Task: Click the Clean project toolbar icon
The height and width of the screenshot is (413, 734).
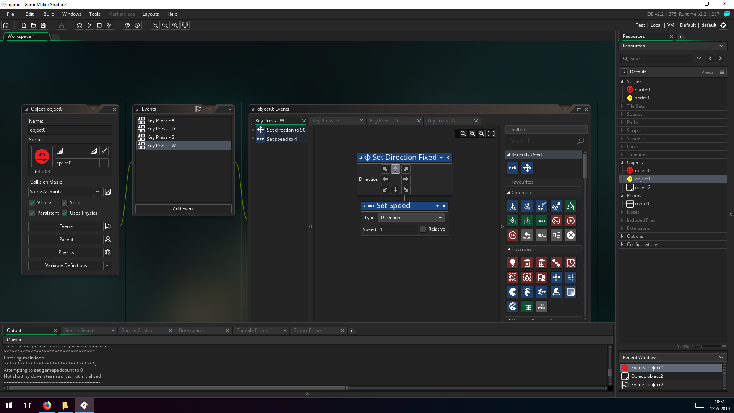Action: [x=109, y=25]
